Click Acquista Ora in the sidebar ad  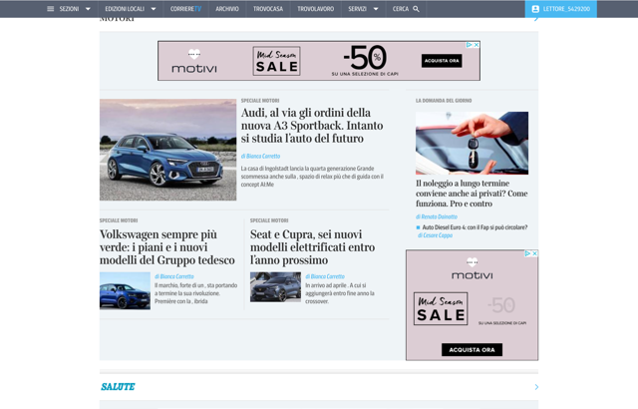pyautogui.click(x=472, y=349)
